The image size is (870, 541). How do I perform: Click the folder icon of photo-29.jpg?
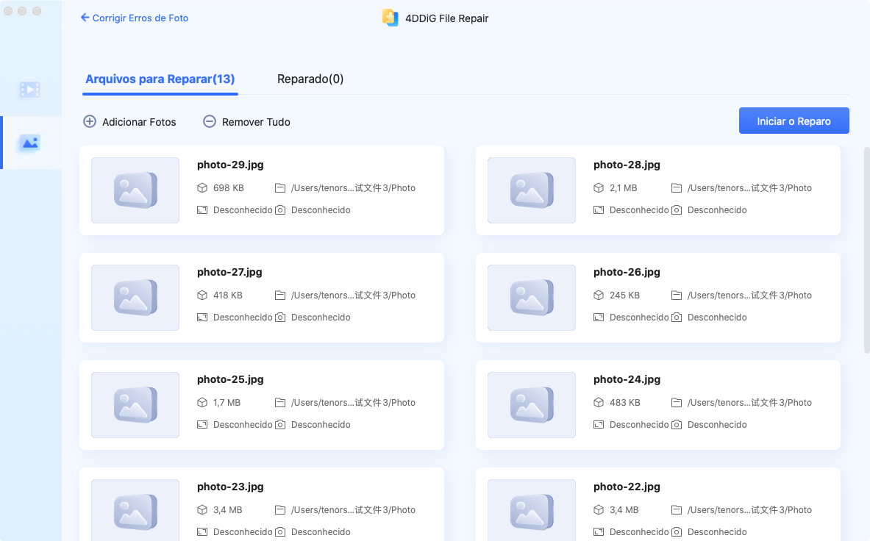(x=280, y=188)
